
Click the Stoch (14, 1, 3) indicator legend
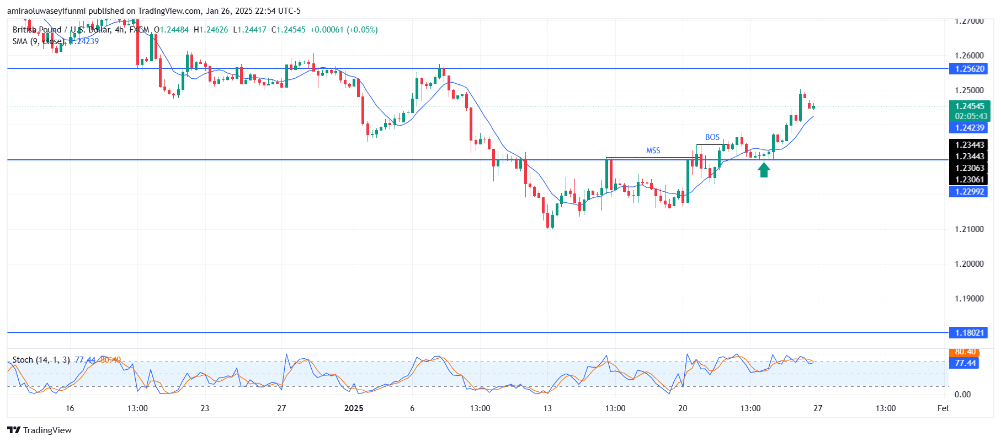click(41, 360)
